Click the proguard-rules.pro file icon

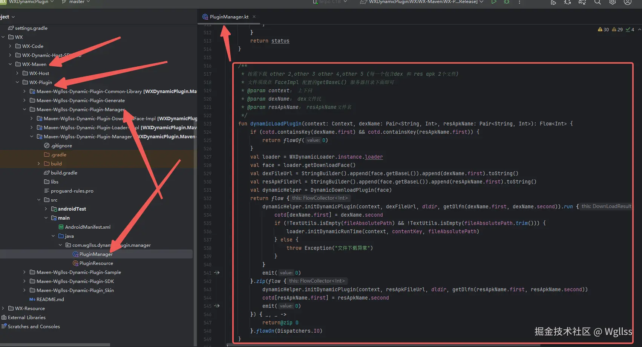pos(47,191)
